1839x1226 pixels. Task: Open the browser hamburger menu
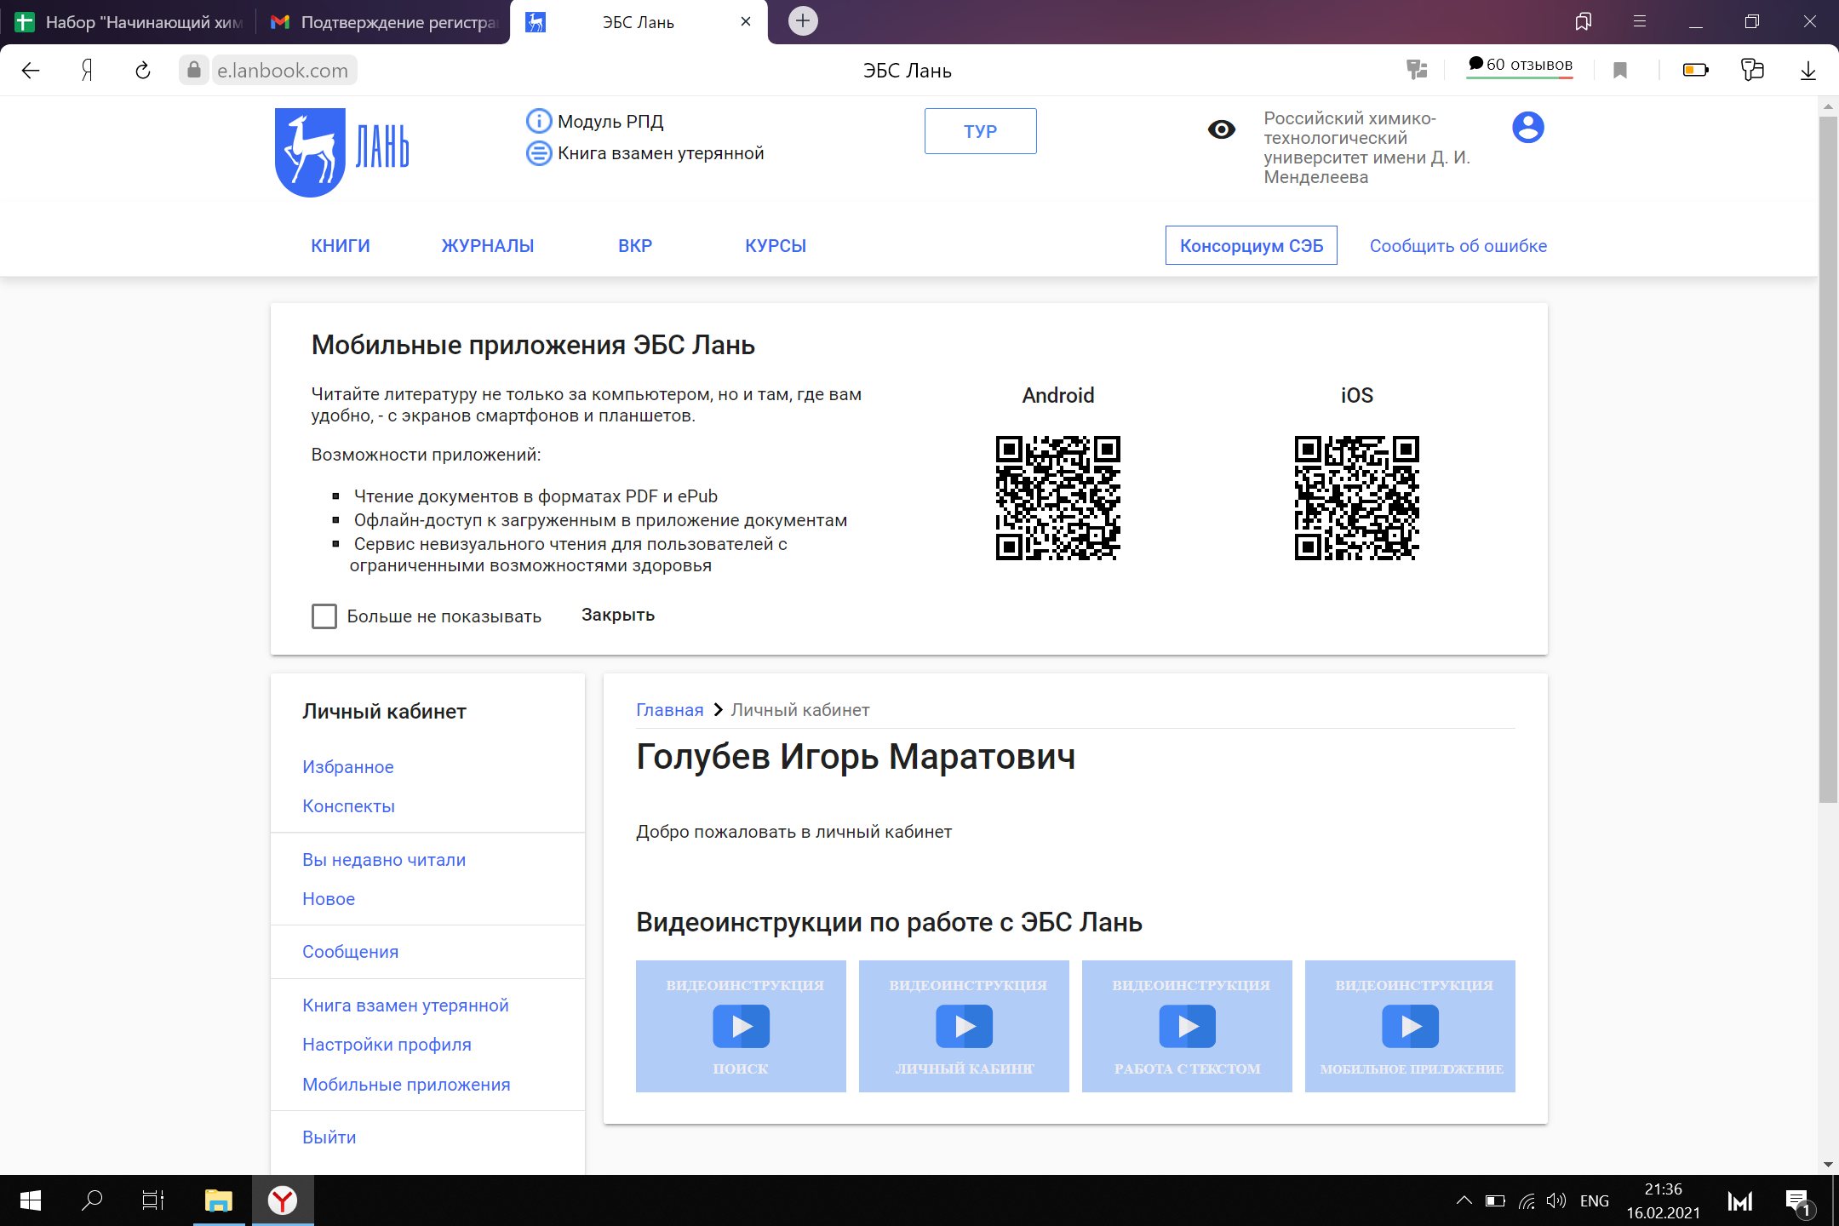(x=1640, y=21)
